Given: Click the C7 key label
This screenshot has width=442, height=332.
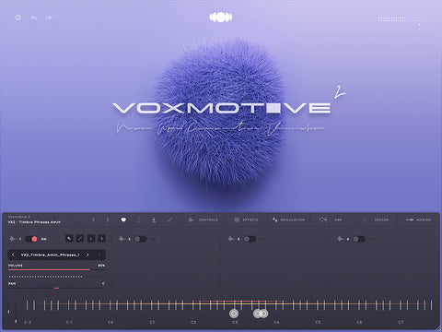Looking at the screenshot, I should click(401, 322).
